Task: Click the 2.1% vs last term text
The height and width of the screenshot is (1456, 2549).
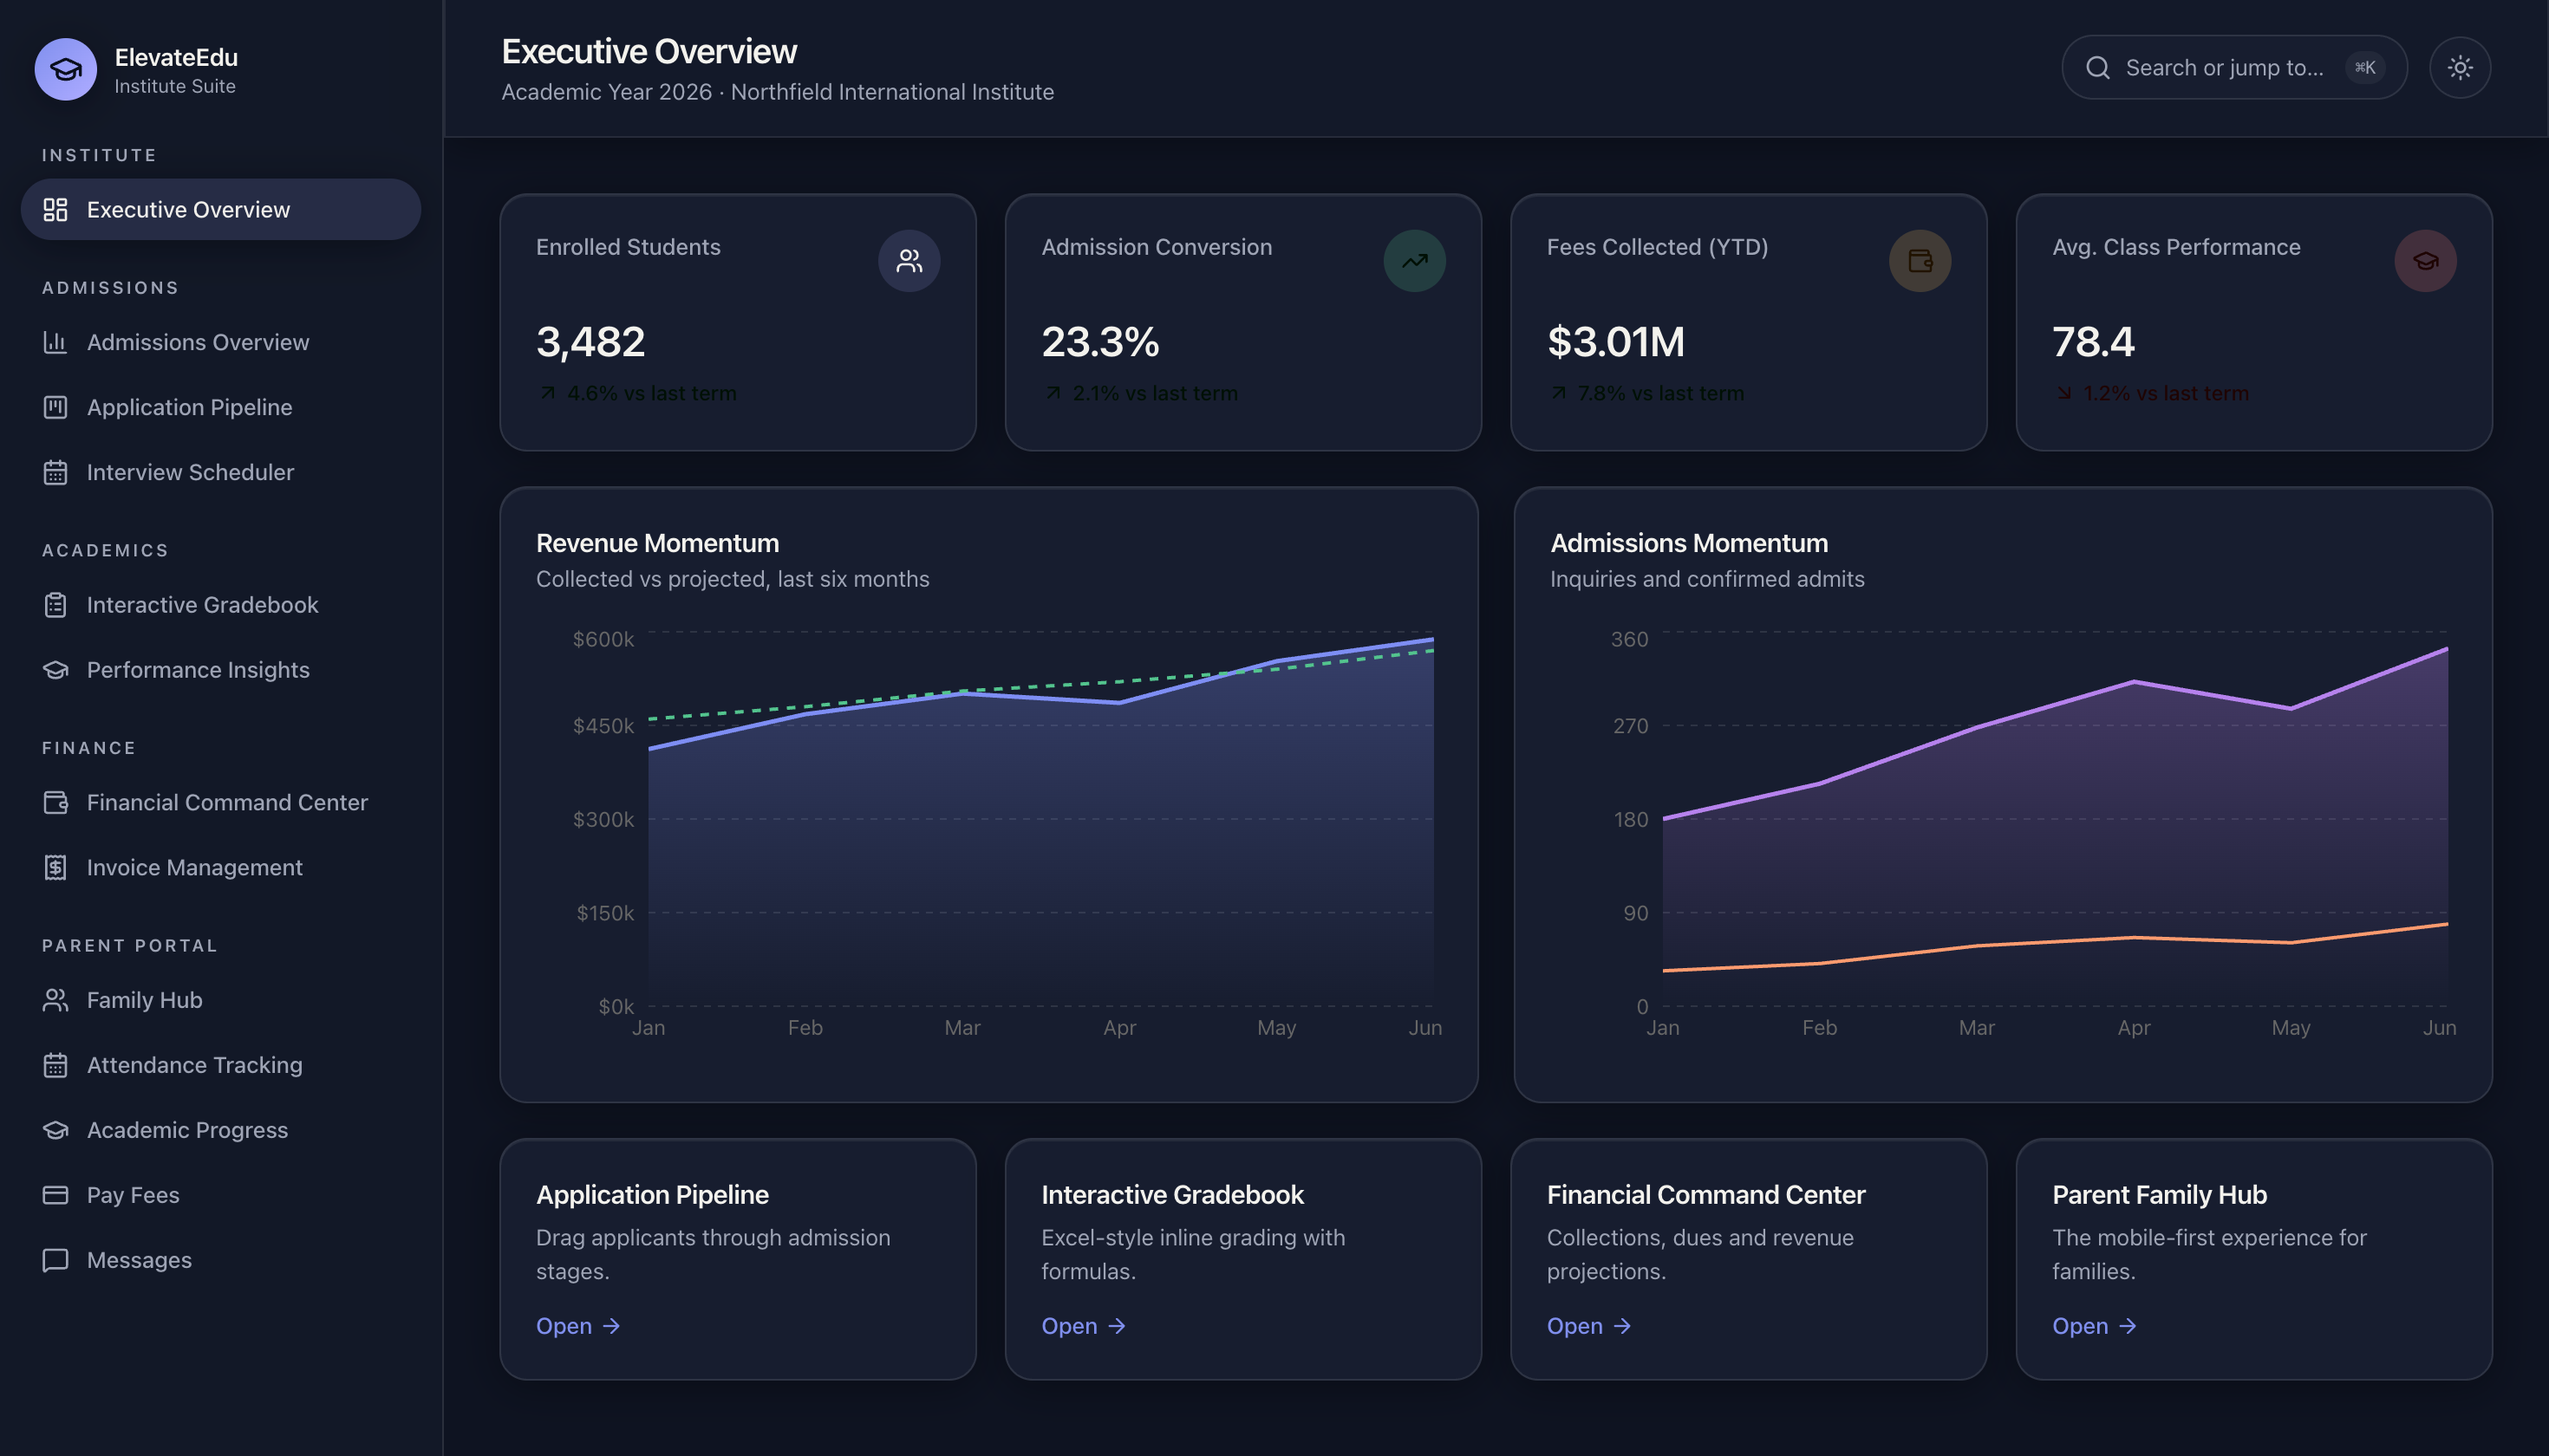Action: tap(1155, 393)
